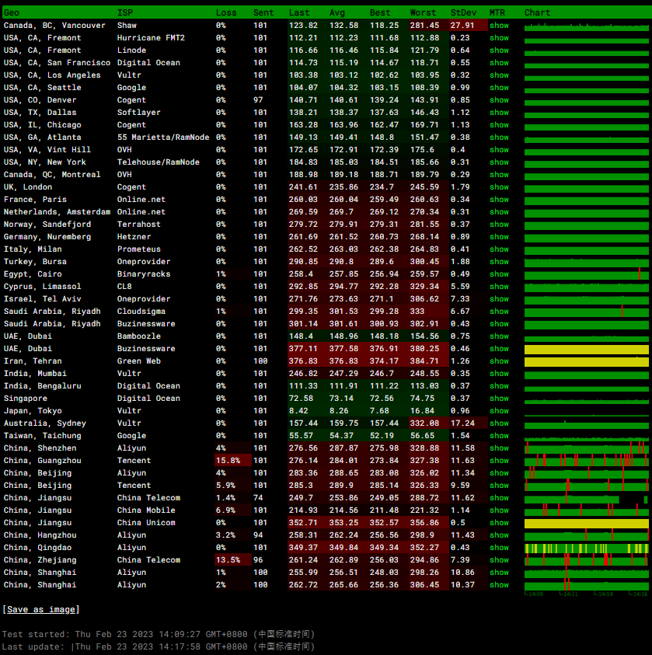Show MTR for France Paris Online.net
The image size is (652, 655).
(499, 200)
